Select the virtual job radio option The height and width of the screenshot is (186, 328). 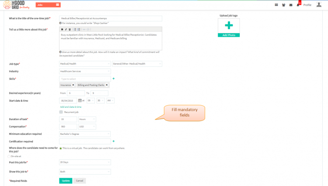pos(61,148)
